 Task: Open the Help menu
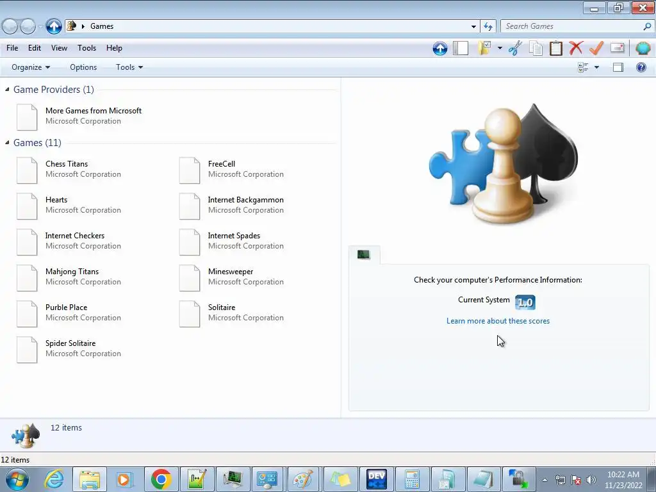click(114, 48)
